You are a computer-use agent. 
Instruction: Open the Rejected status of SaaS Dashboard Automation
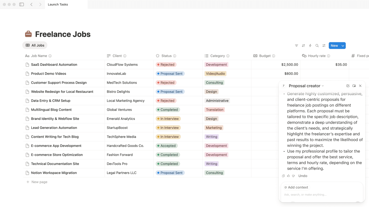click(166, 65)
